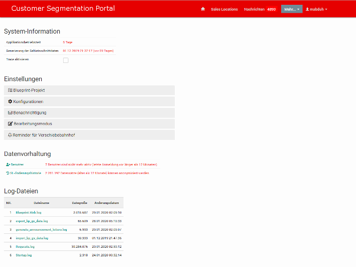Click the Blueprint-Projekt list icon

(10, 90)
